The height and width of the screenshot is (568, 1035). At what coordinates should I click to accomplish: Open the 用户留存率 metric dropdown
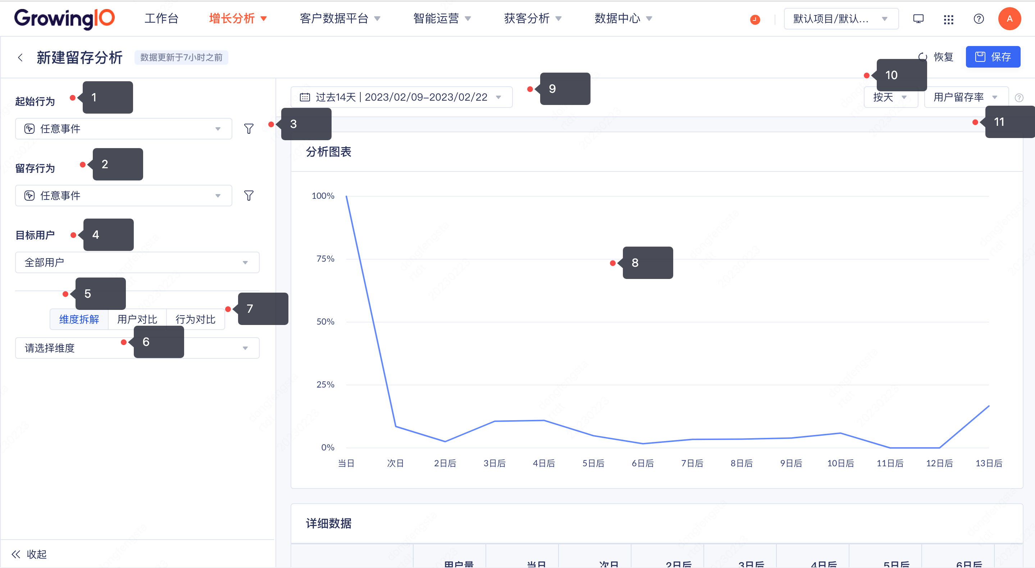[x=966, y=97]
